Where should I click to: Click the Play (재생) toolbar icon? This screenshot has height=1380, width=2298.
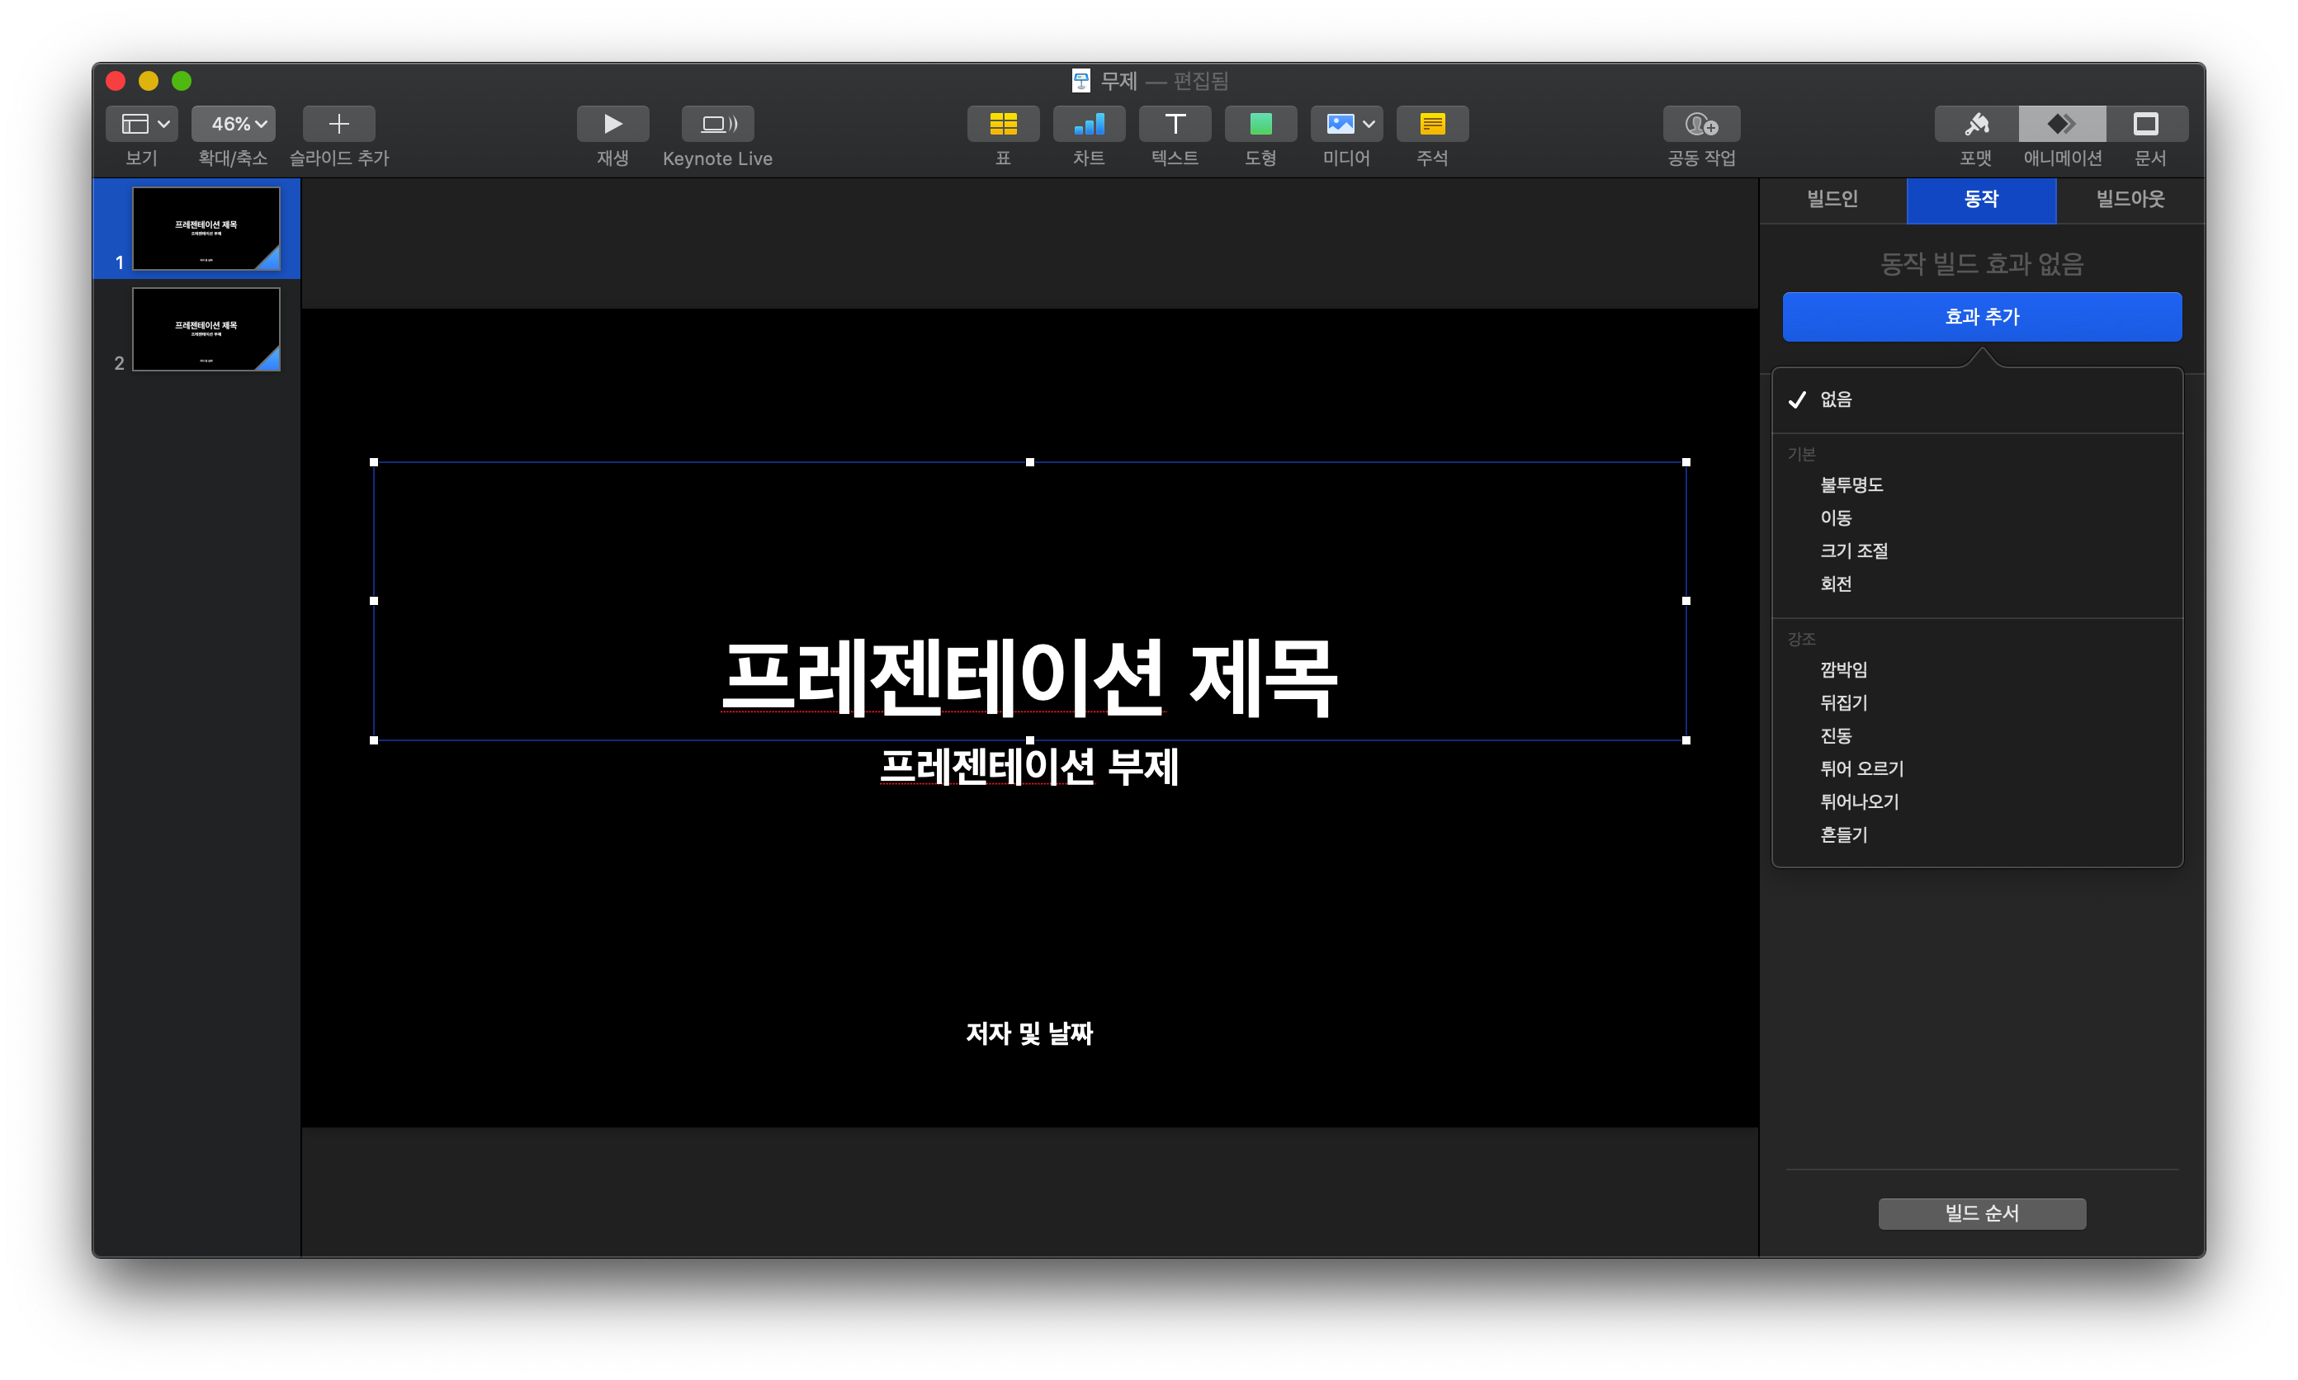612,124
